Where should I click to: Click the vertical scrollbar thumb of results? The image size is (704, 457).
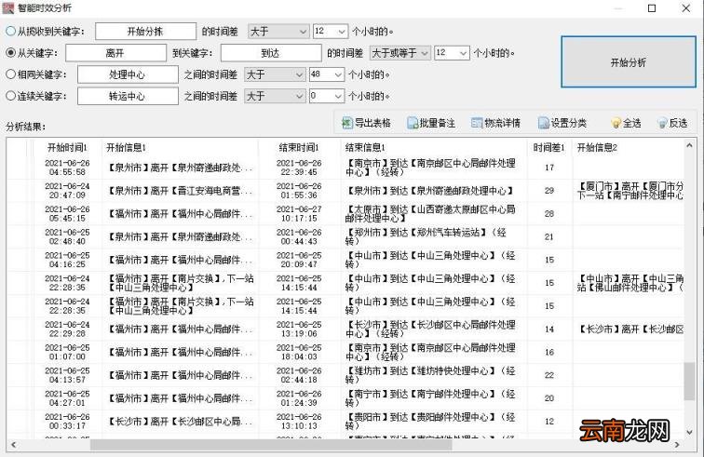pyautogui.click(x=689, y=381)
